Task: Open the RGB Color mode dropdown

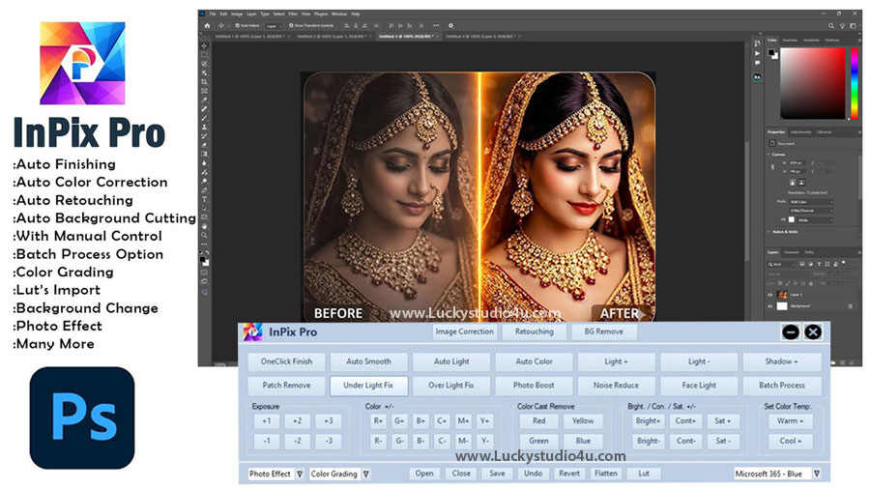Action: pos(811,202)
